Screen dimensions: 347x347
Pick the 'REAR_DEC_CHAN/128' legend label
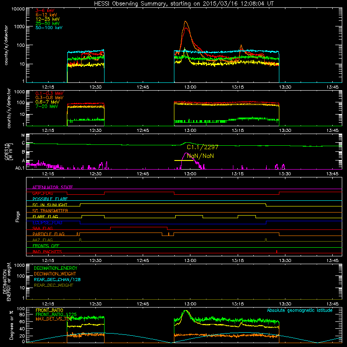(x=57, y=279)
